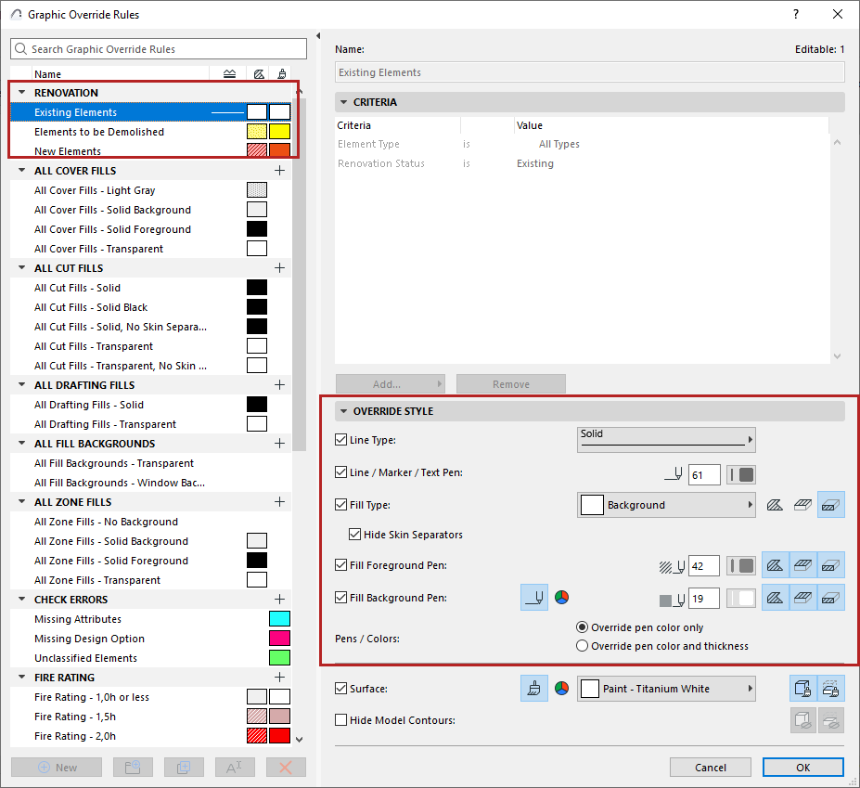Delete the selected rule with red X
860x788 pixels.
pos(286,768)
